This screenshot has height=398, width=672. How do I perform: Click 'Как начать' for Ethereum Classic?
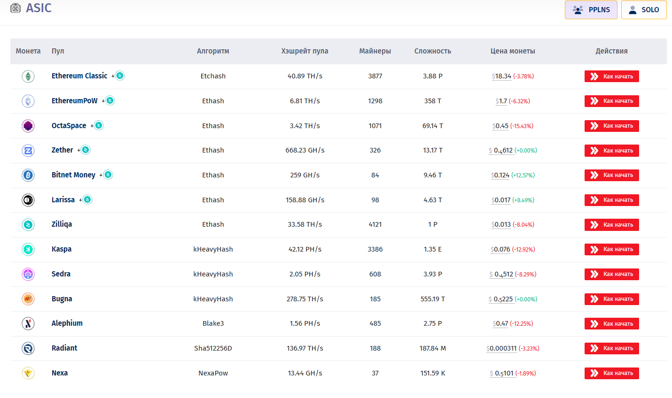(x=612, y=77)
